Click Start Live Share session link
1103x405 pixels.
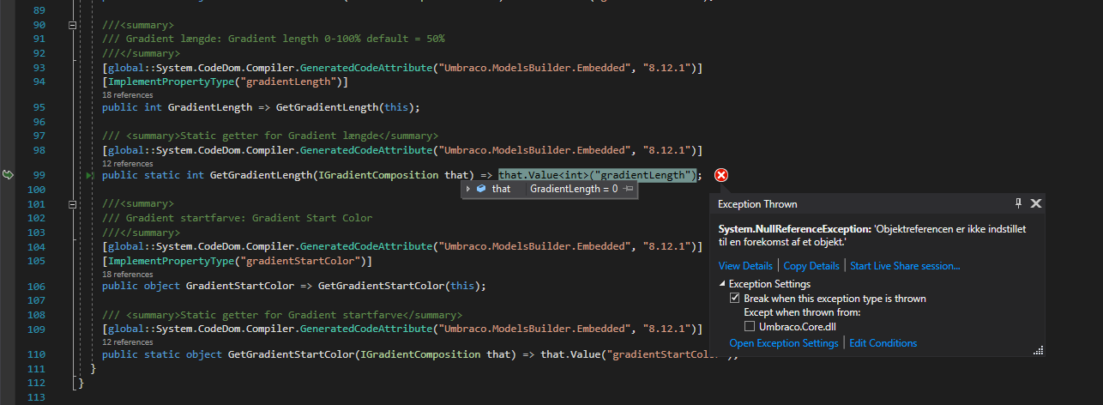[905, 266]
